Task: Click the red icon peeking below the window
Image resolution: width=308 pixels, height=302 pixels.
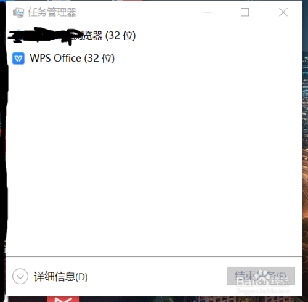Action: click(x=63, y=299)
